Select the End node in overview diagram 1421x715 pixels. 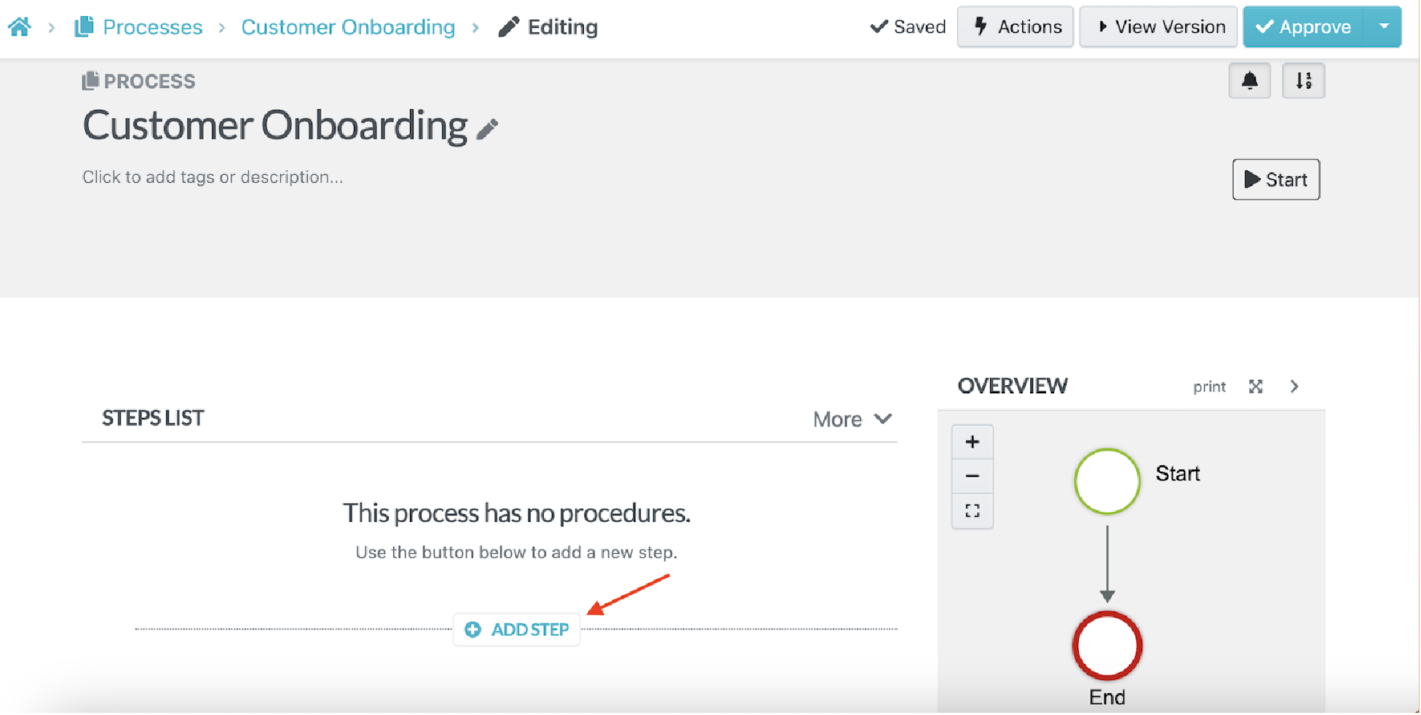point(1107,646)
